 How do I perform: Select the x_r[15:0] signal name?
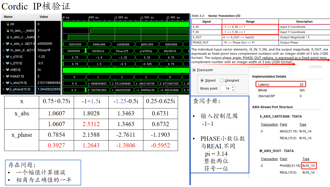click(x=16, y=57)
